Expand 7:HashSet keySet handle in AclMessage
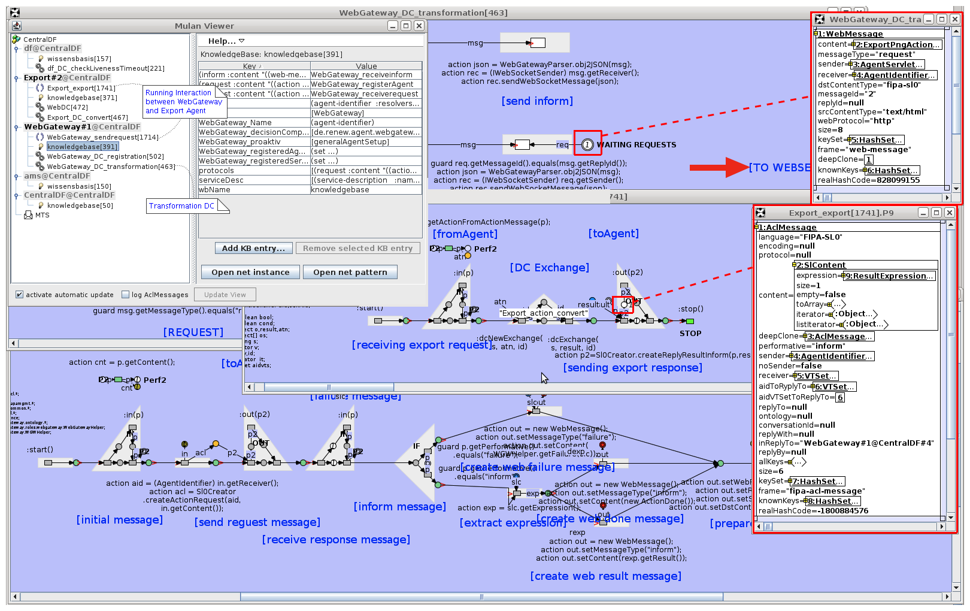 pos(789,481)
